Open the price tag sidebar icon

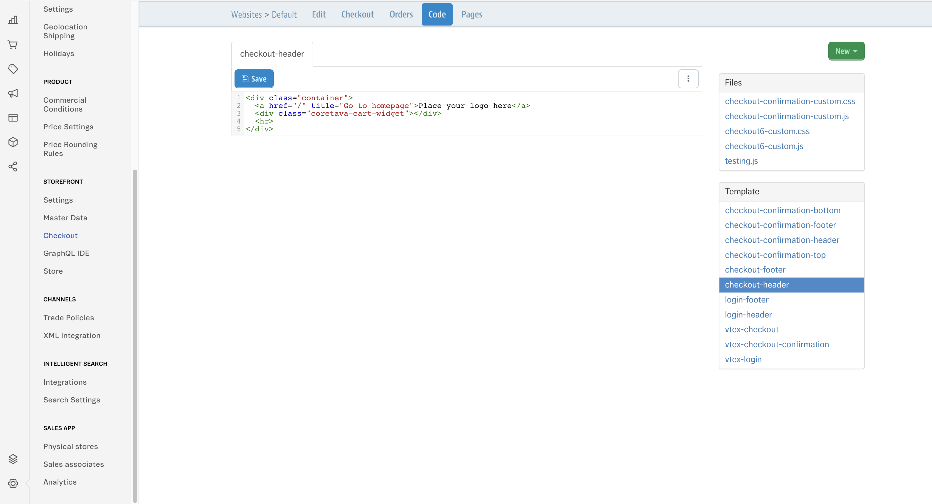point(13,69)
